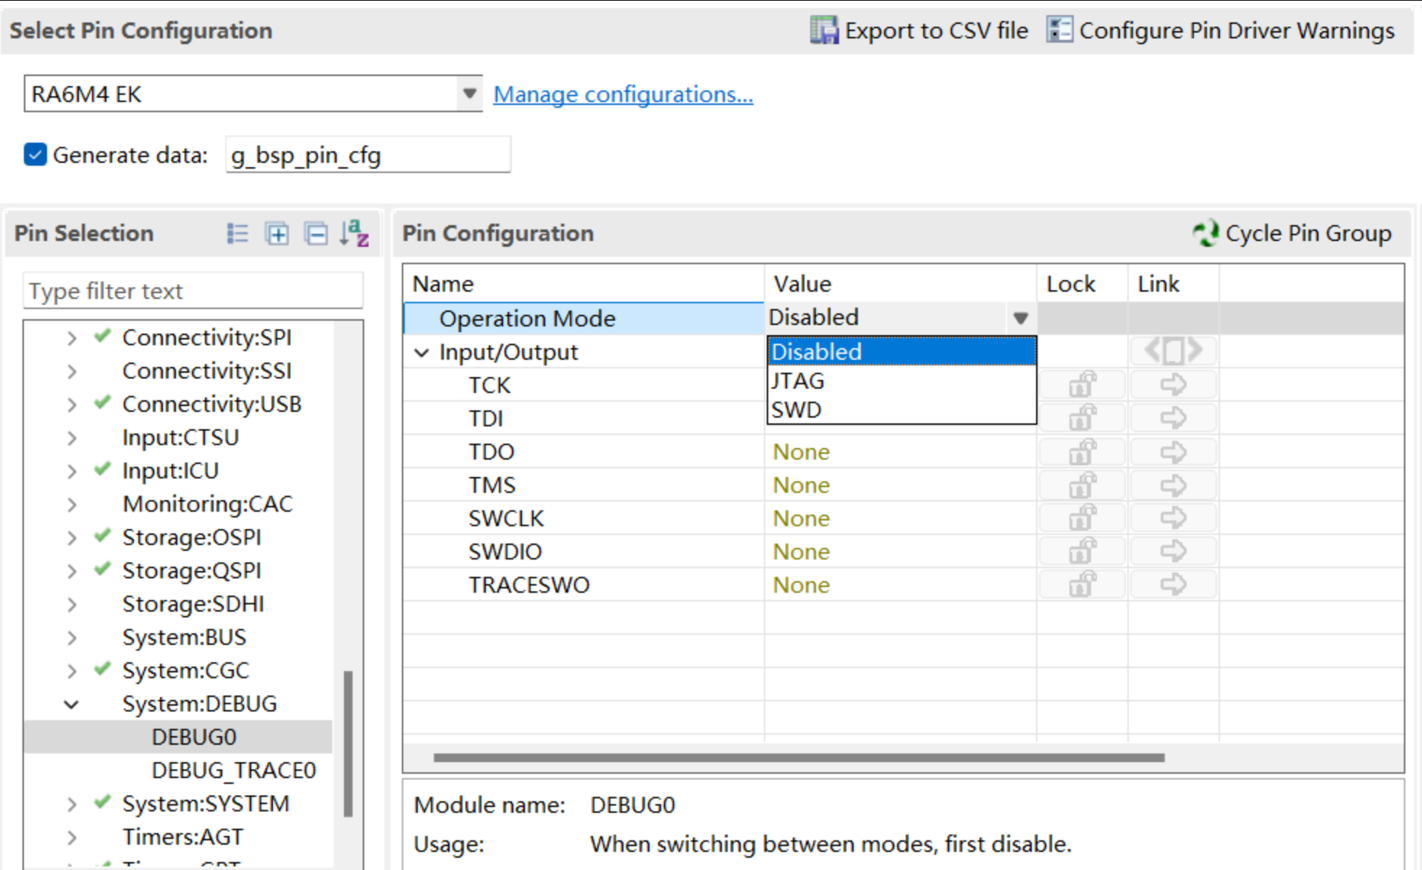Click link arrow in TMS row
The width and height of the screenshot is (1422, 870).
coord(1173,484)
